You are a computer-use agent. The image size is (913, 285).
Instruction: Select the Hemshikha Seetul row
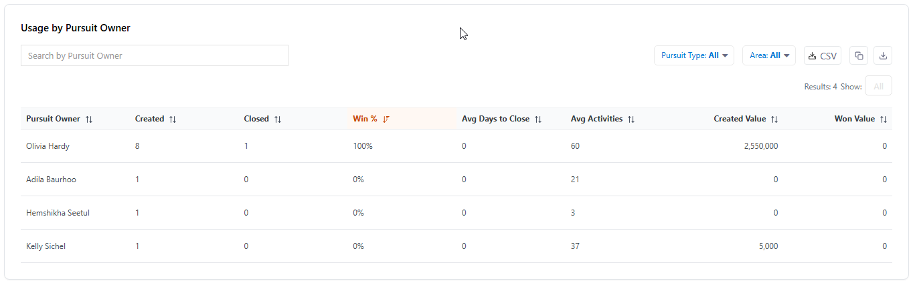[x=456, y=213]
